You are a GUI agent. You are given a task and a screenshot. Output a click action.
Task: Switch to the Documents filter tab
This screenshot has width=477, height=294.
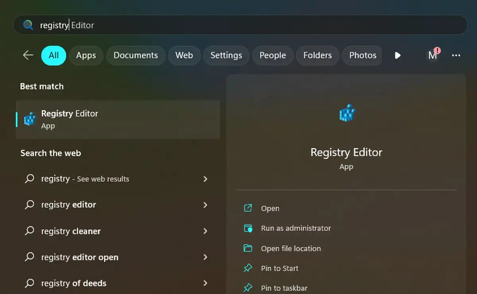[136, 55]
